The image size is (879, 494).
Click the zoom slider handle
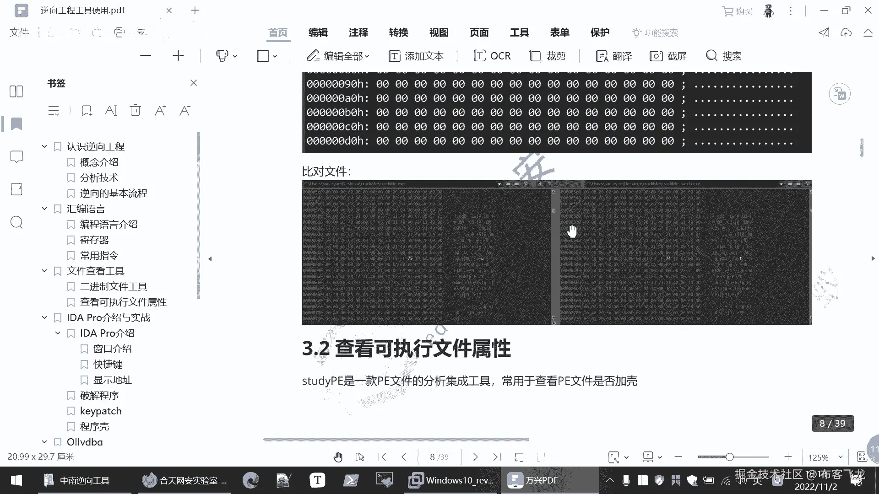click(730, 457)
